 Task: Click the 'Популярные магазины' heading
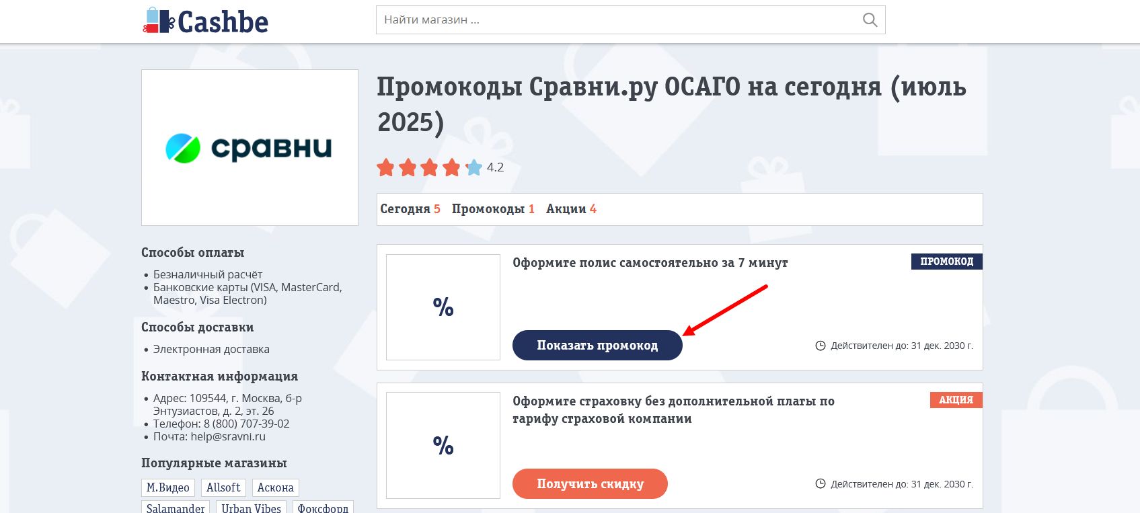click(x=214, y=463)
